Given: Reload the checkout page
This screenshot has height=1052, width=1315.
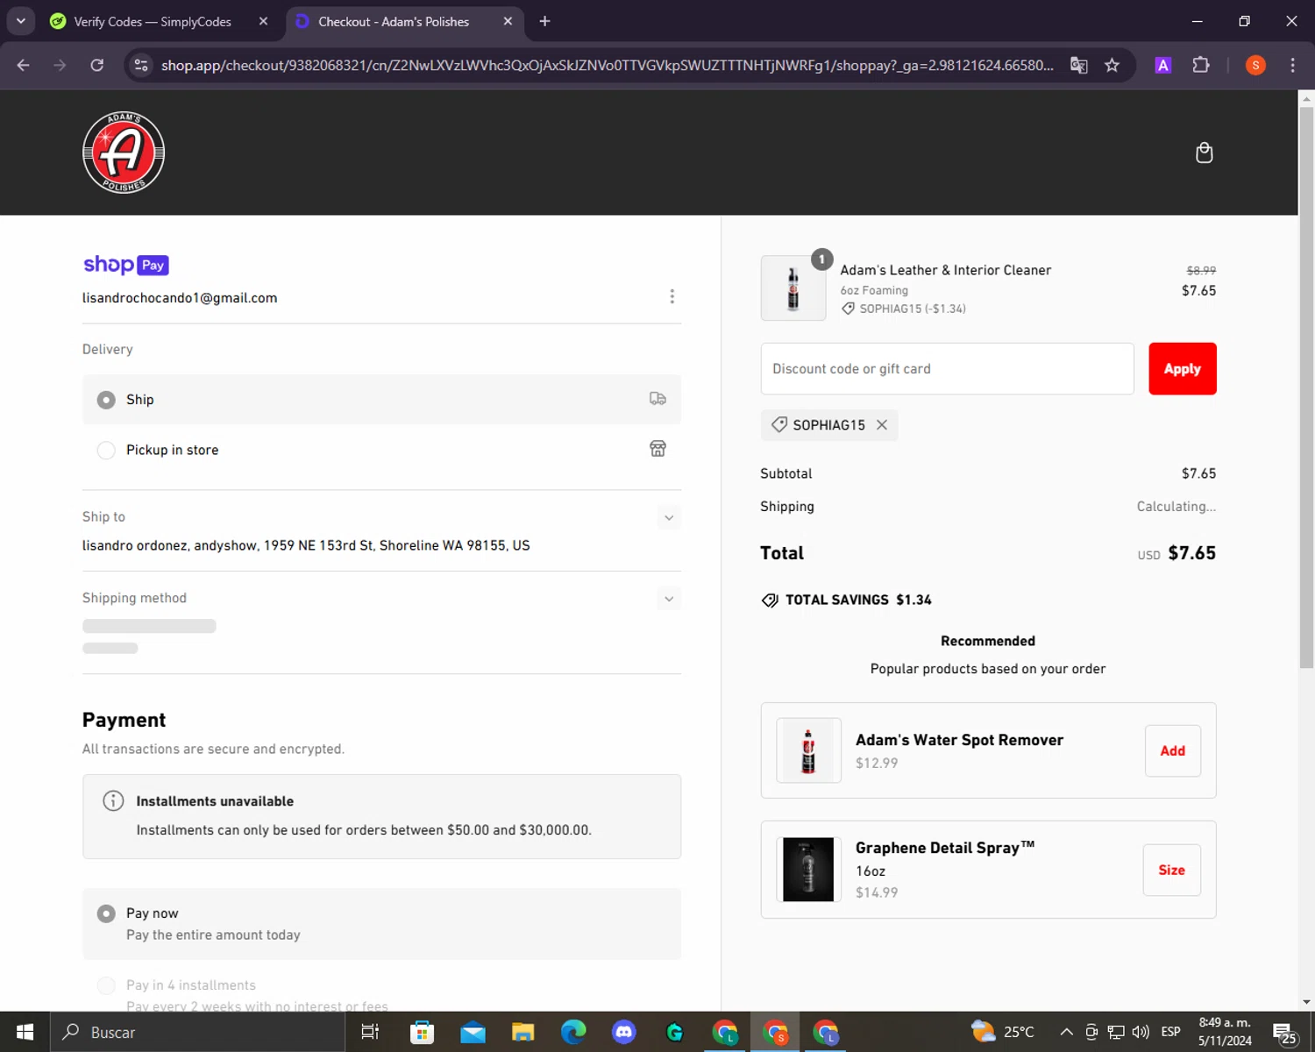Looking at the screenshot, I should (x=97, y=65).
